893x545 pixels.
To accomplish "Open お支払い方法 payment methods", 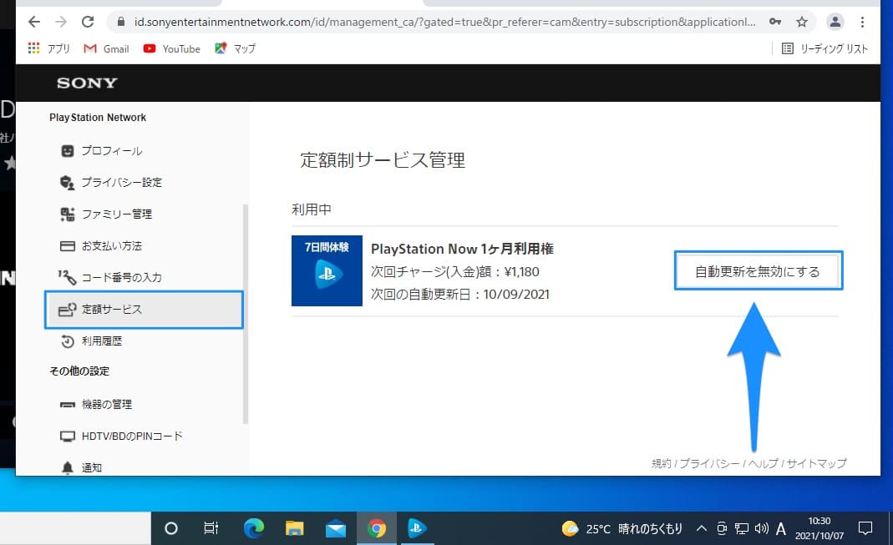I will [111, 246].
